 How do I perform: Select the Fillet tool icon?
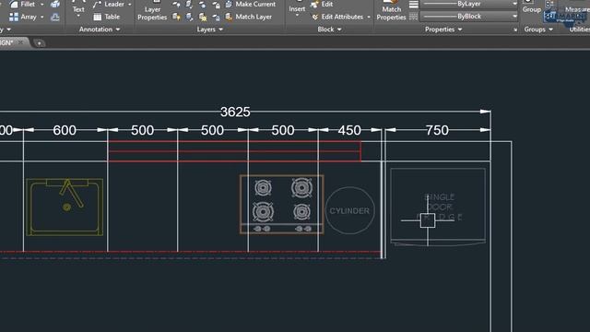coord(14,4)
